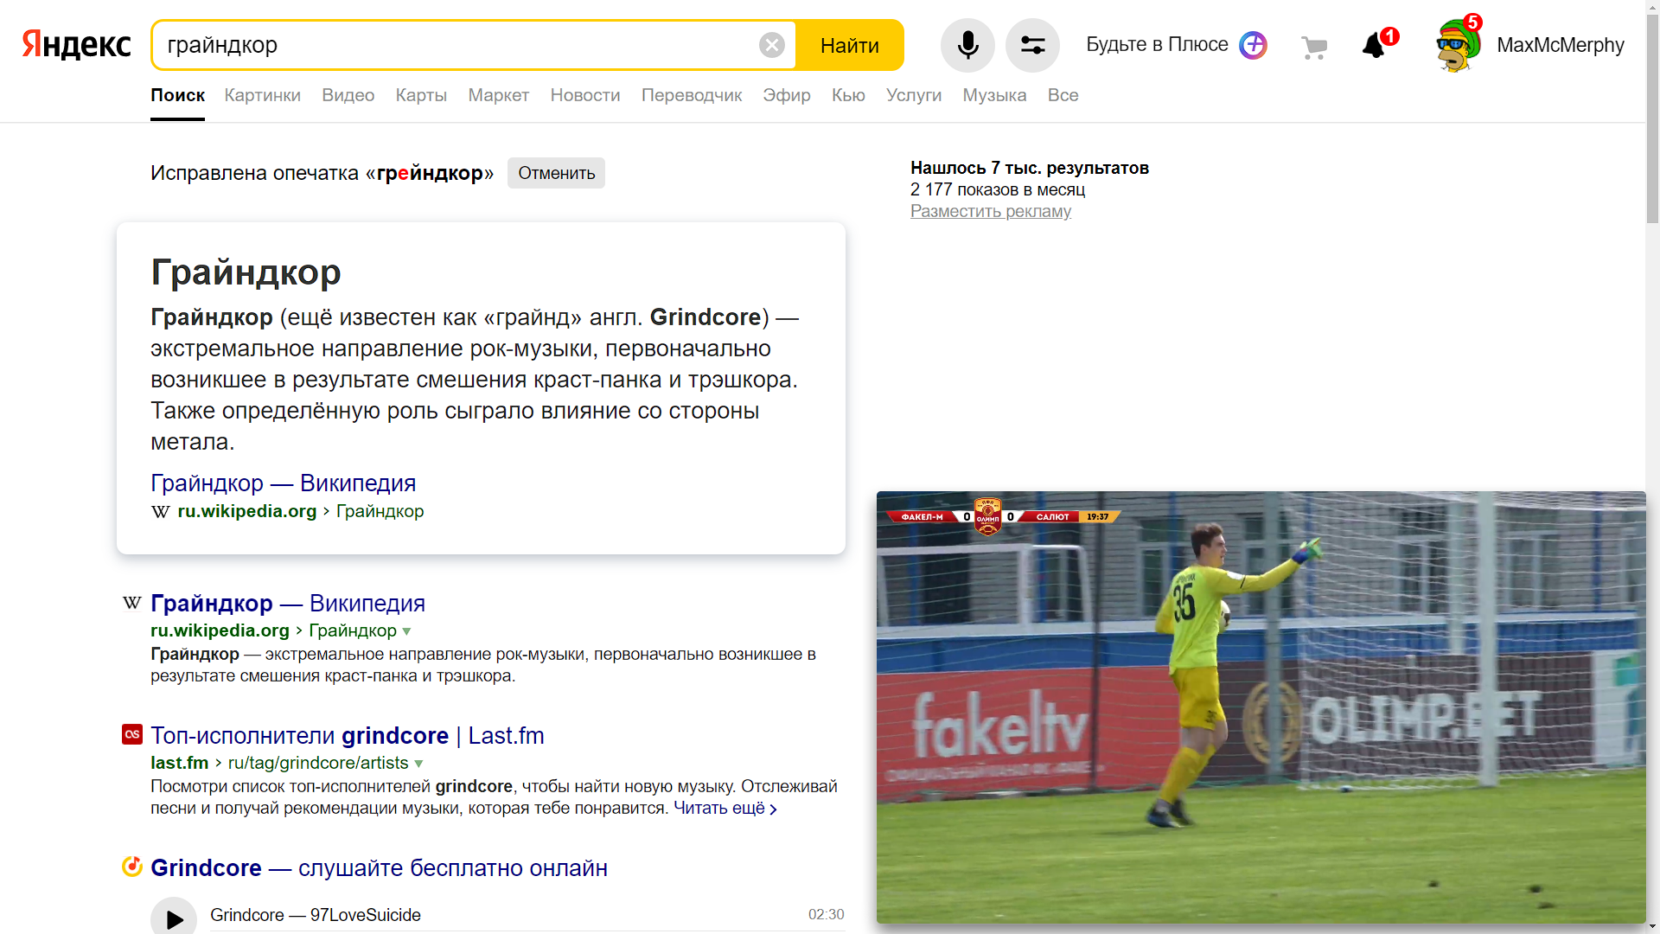This screenshot has width=1660, height=934.
Task: Expand snippet with Читать ещё
Action: click(x=725, y=809)
